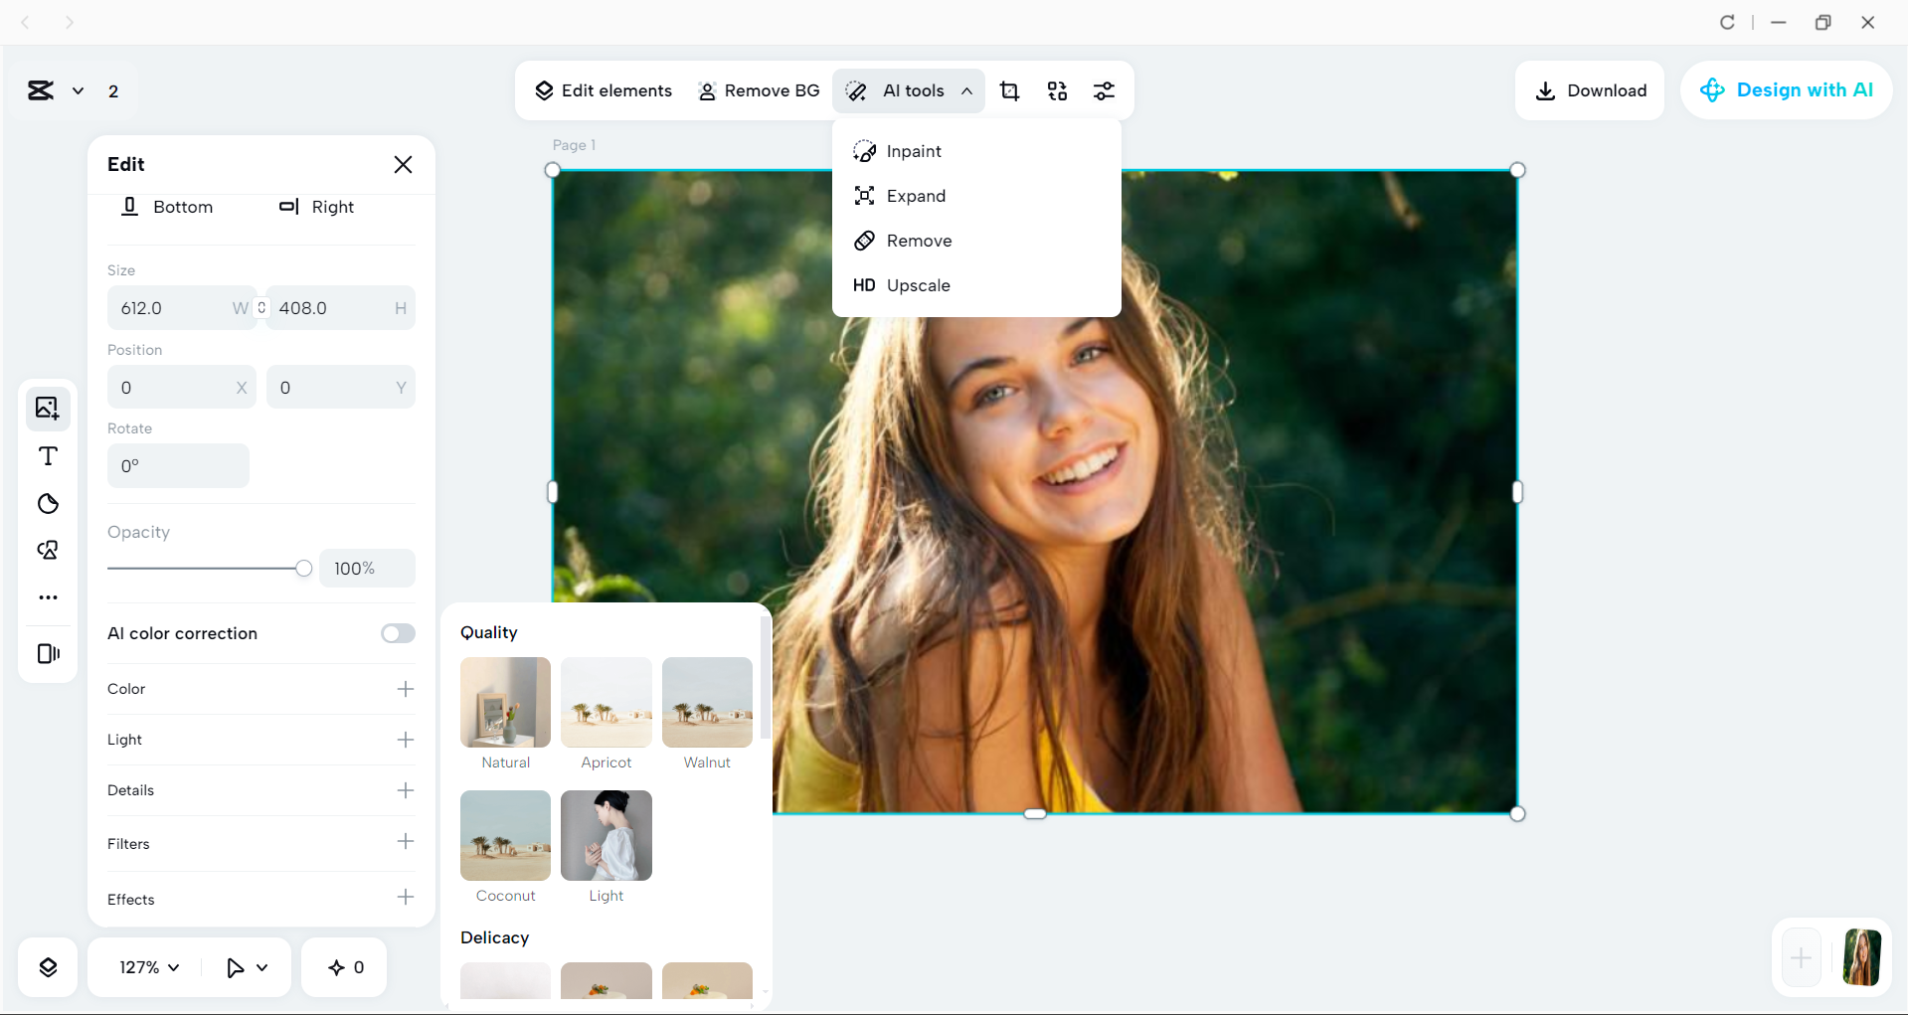Select the image tool in left sidebar
The width and height of the screenshot is (1908, 1015).
[48, 408]
